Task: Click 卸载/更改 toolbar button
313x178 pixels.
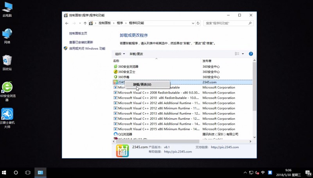Action: pos(136,54)
